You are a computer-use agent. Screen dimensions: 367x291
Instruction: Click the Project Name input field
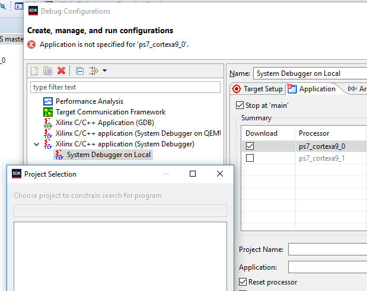tap(328, 250)
